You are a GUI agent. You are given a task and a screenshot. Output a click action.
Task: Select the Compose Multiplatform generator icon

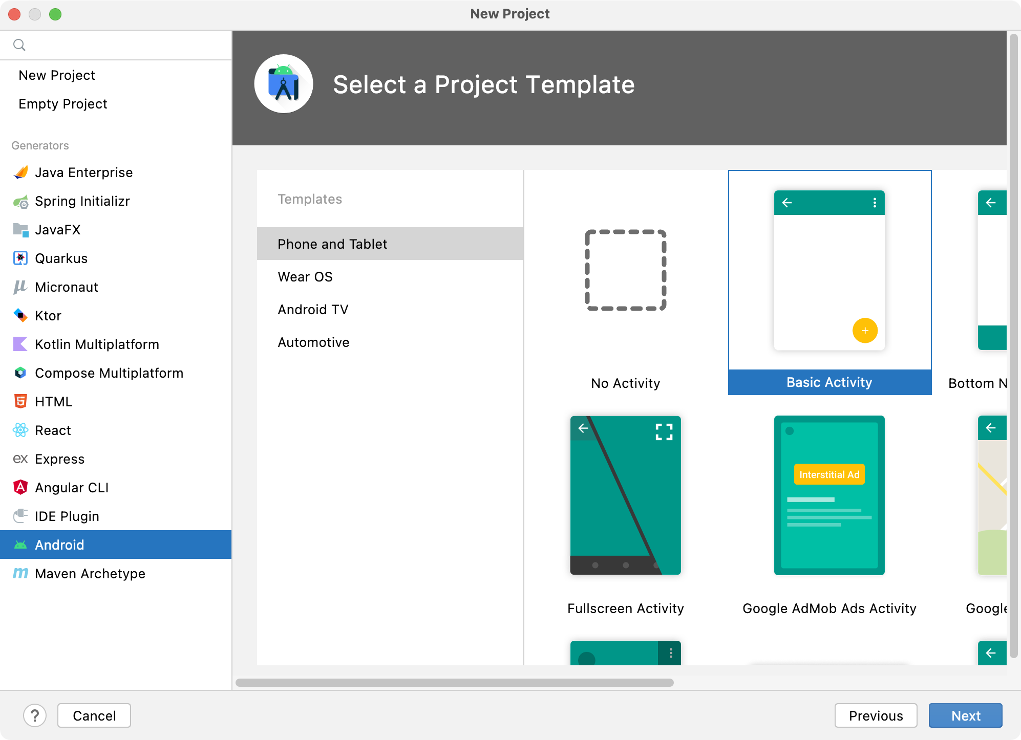[20, 373]
